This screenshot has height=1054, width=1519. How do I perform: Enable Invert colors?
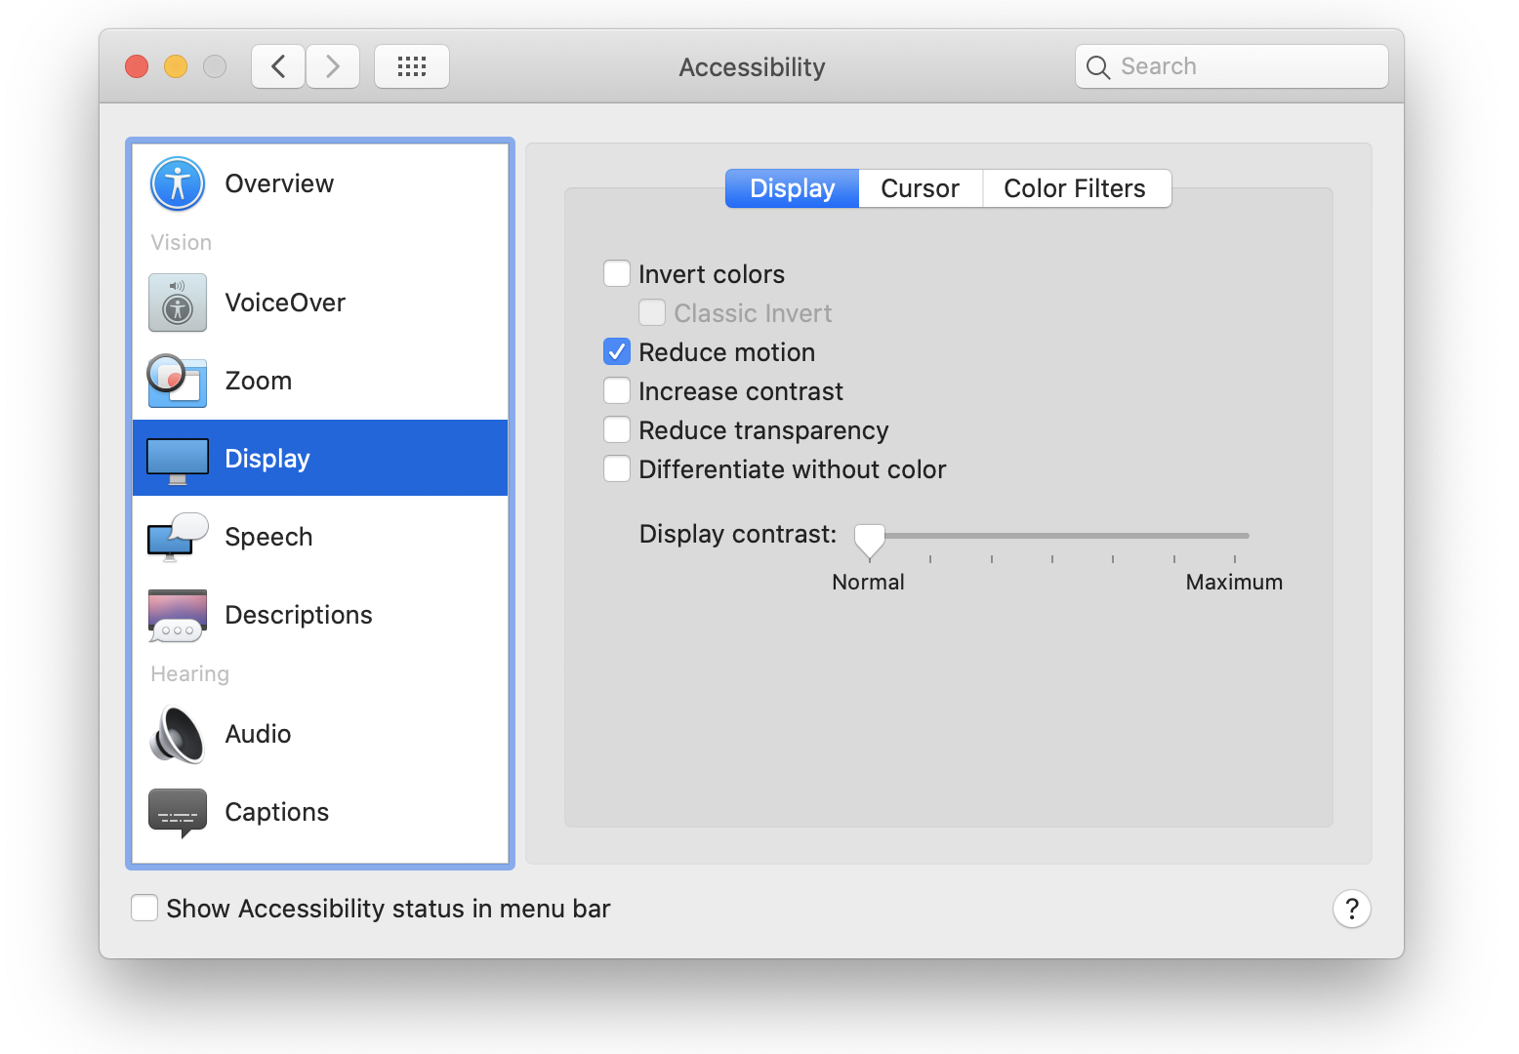[617, 273]
